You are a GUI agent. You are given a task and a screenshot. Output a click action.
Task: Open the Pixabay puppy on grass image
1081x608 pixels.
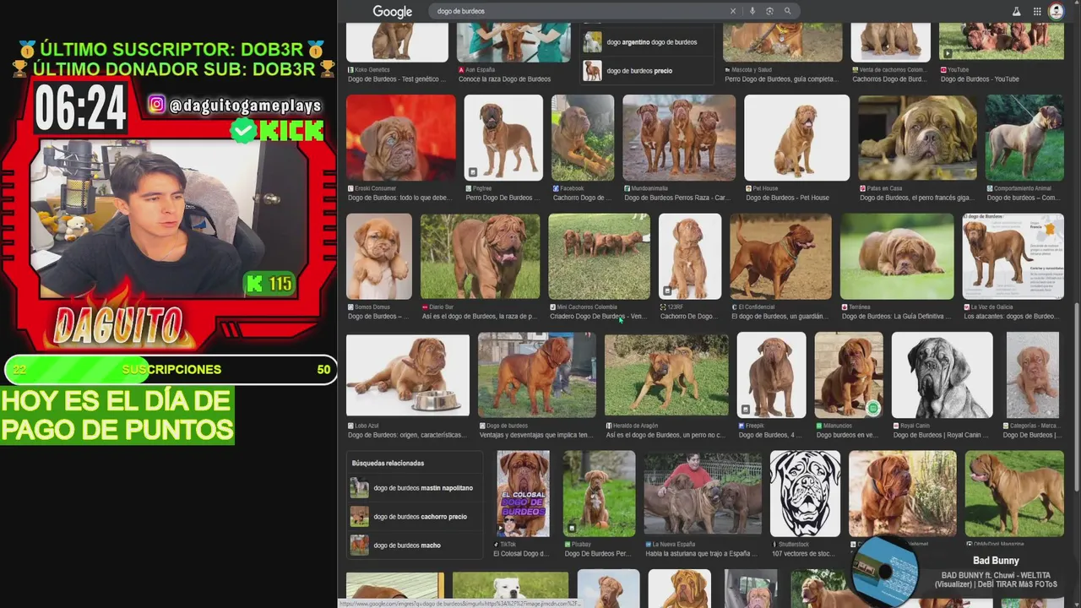coord(600,494)
